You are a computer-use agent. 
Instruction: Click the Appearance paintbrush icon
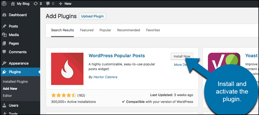tap(5, 64)
